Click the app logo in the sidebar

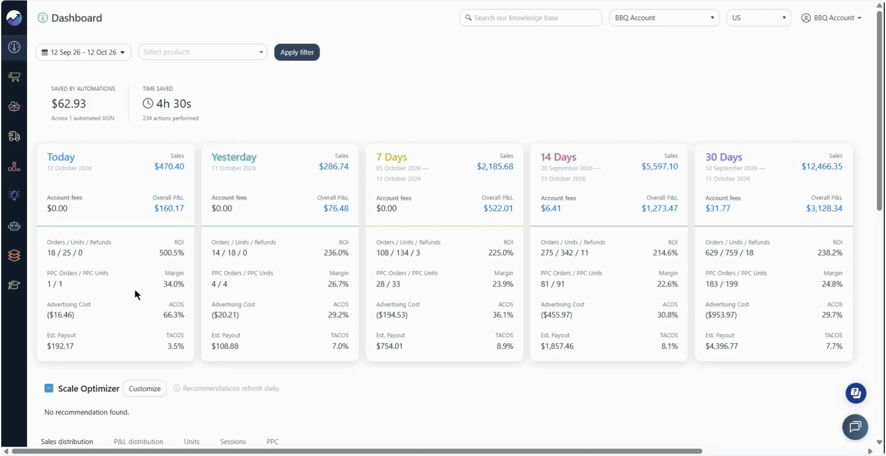point(14,18)
